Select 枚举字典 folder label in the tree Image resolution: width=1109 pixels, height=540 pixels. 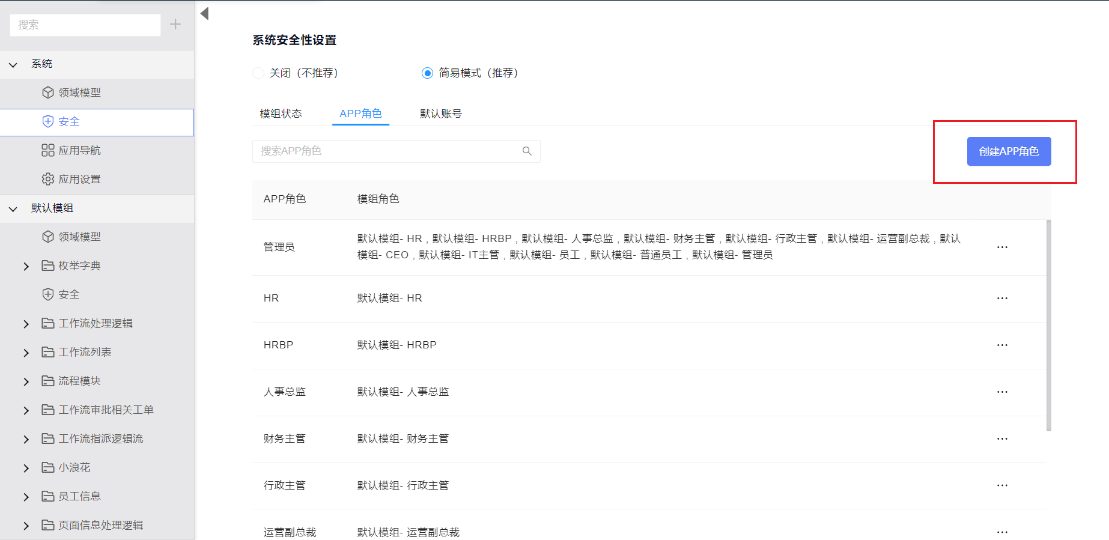click(x=79, y=265)
